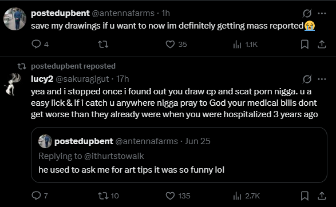Open Grok icon on top post
The width and height of the screenshot is (336, 207).
(307, 13)
